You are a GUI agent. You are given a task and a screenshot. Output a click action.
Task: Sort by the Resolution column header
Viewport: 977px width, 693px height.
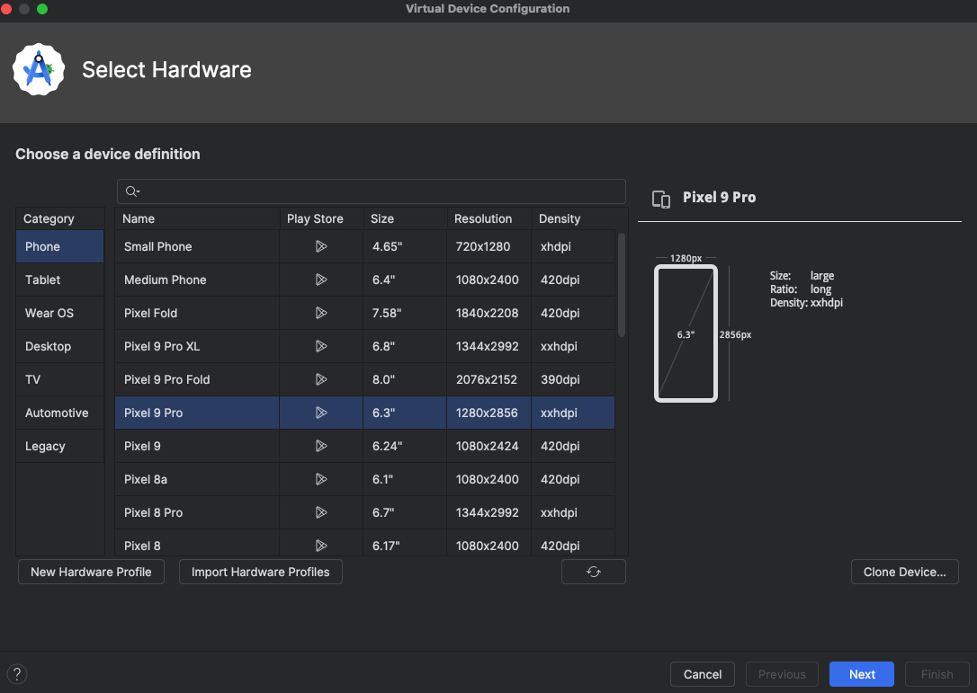(488, 218)
